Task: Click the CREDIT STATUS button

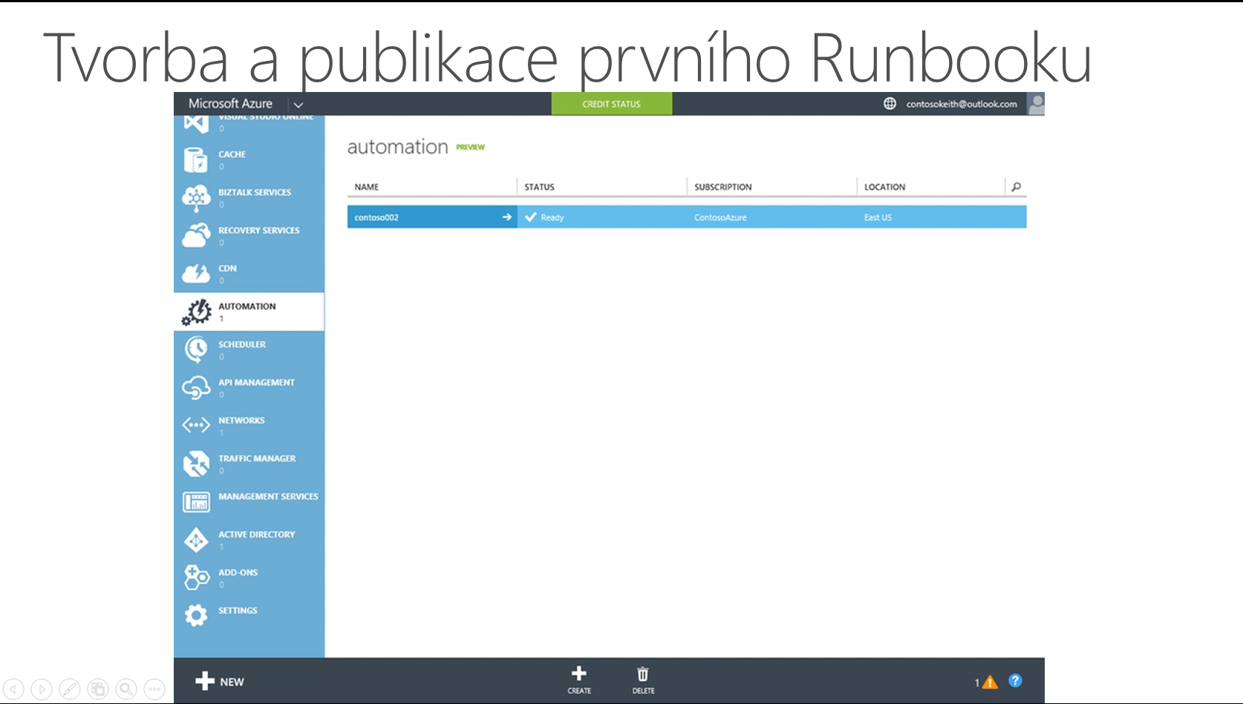Action: [x=612, y=104]
